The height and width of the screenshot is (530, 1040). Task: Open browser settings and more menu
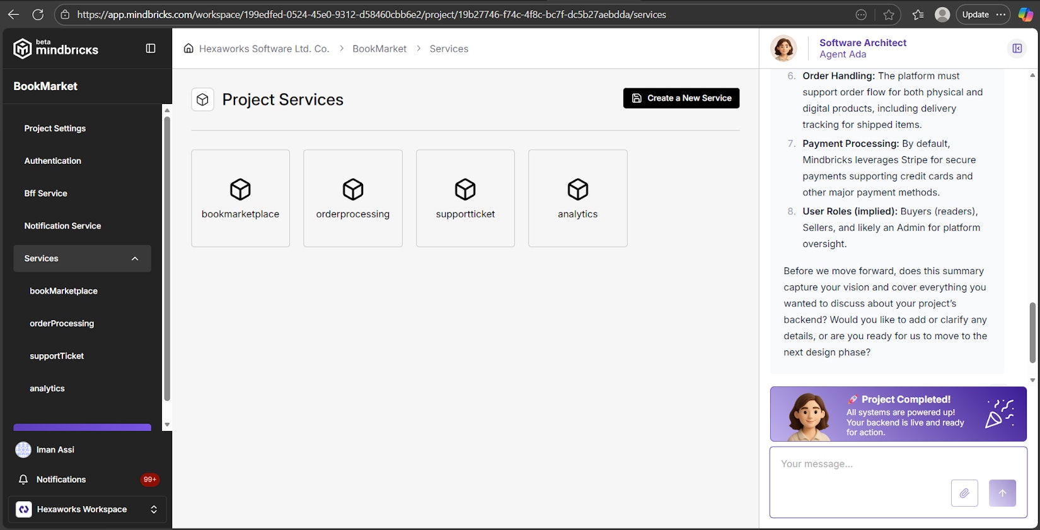pyautogui.click(x=1001, y=14)
